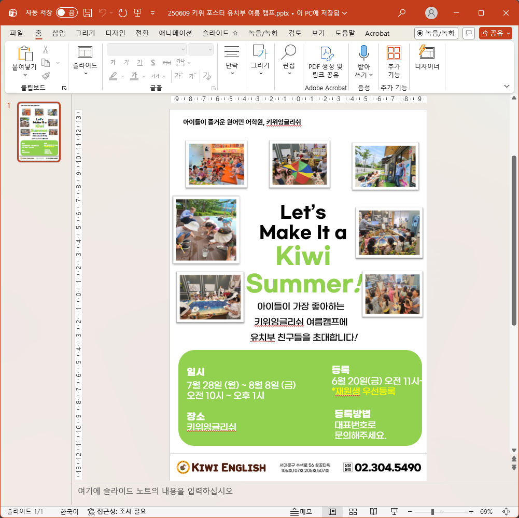519x518 pixels.
Task: Open accessibility 접근성 조사 필요 checker
Action: [117, 511]
